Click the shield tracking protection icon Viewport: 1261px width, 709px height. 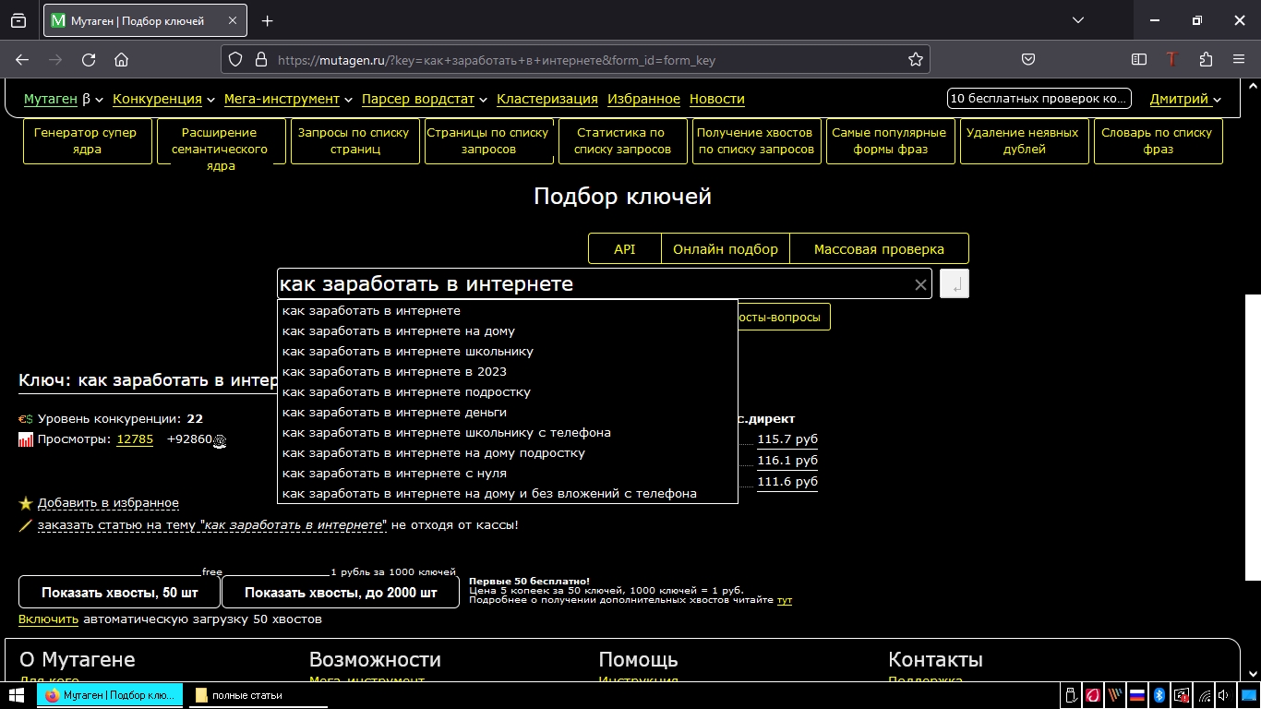[x=235, y=60]
